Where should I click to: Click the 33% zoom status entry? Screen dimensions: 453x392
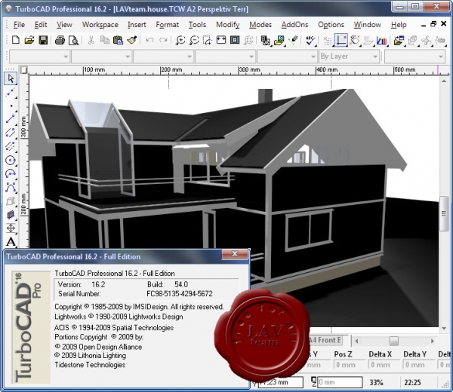376,382
